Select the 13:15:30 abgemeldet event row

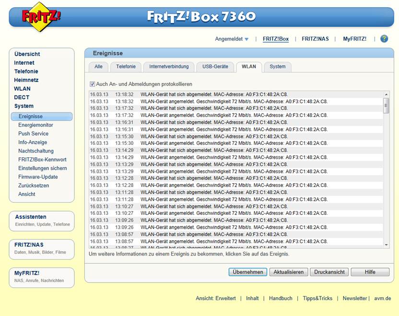click(236, 136)
